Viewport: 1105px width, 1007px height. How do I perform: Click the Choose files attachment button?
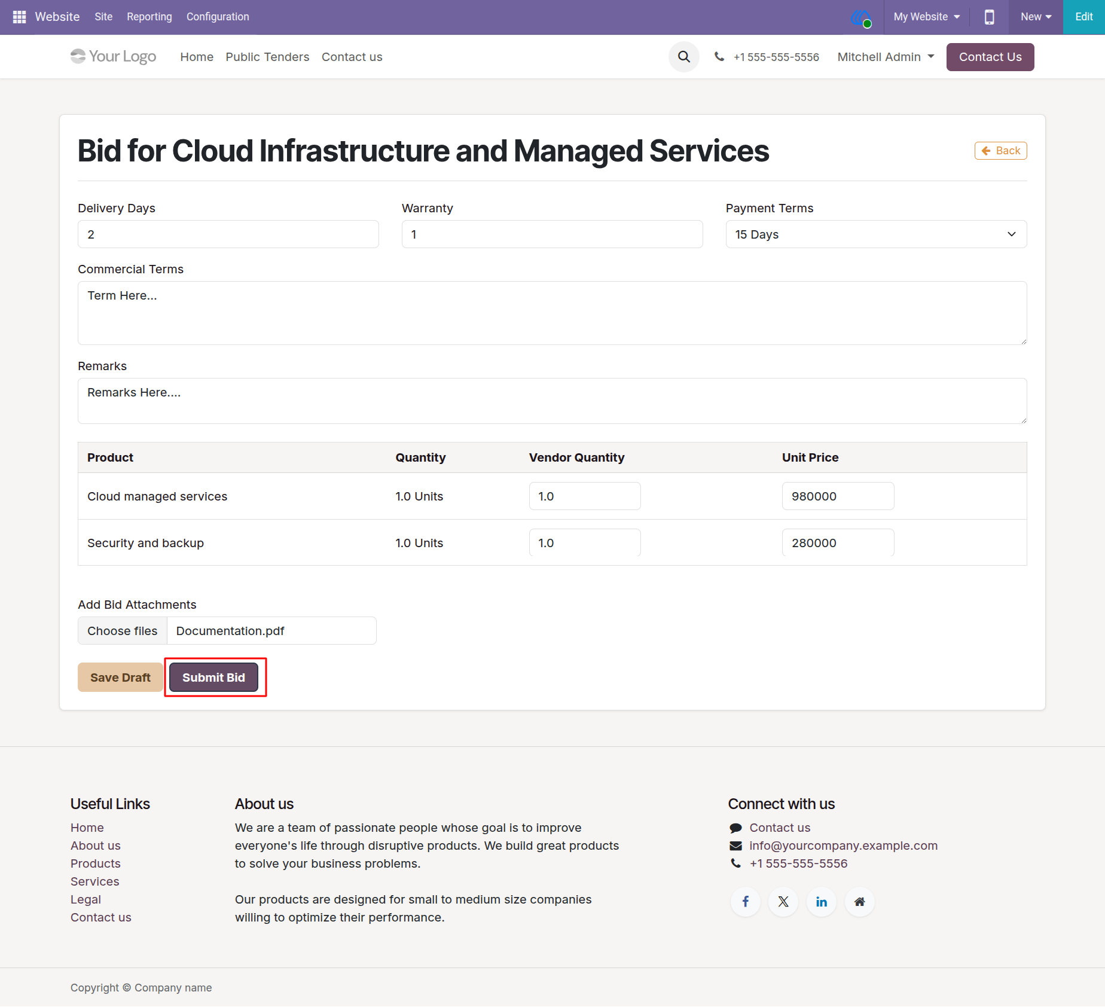click(x=123, y=631)
